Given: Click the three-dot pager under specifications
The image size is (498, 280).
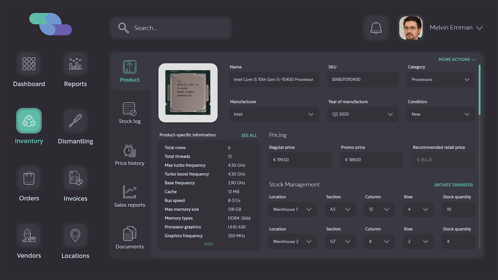Looking at the screenshot, I should pyautogui.click(x=209, y=244).
